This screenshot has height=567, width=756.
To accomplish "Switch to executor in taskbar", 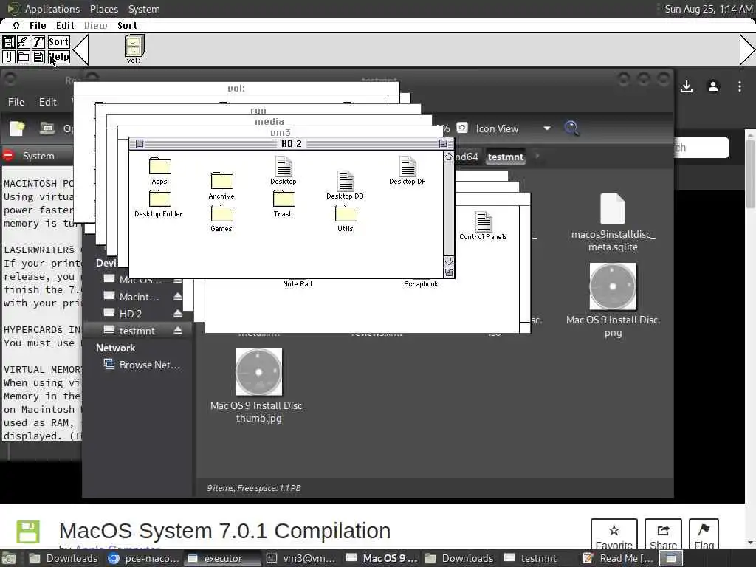I will click(222, 558).
